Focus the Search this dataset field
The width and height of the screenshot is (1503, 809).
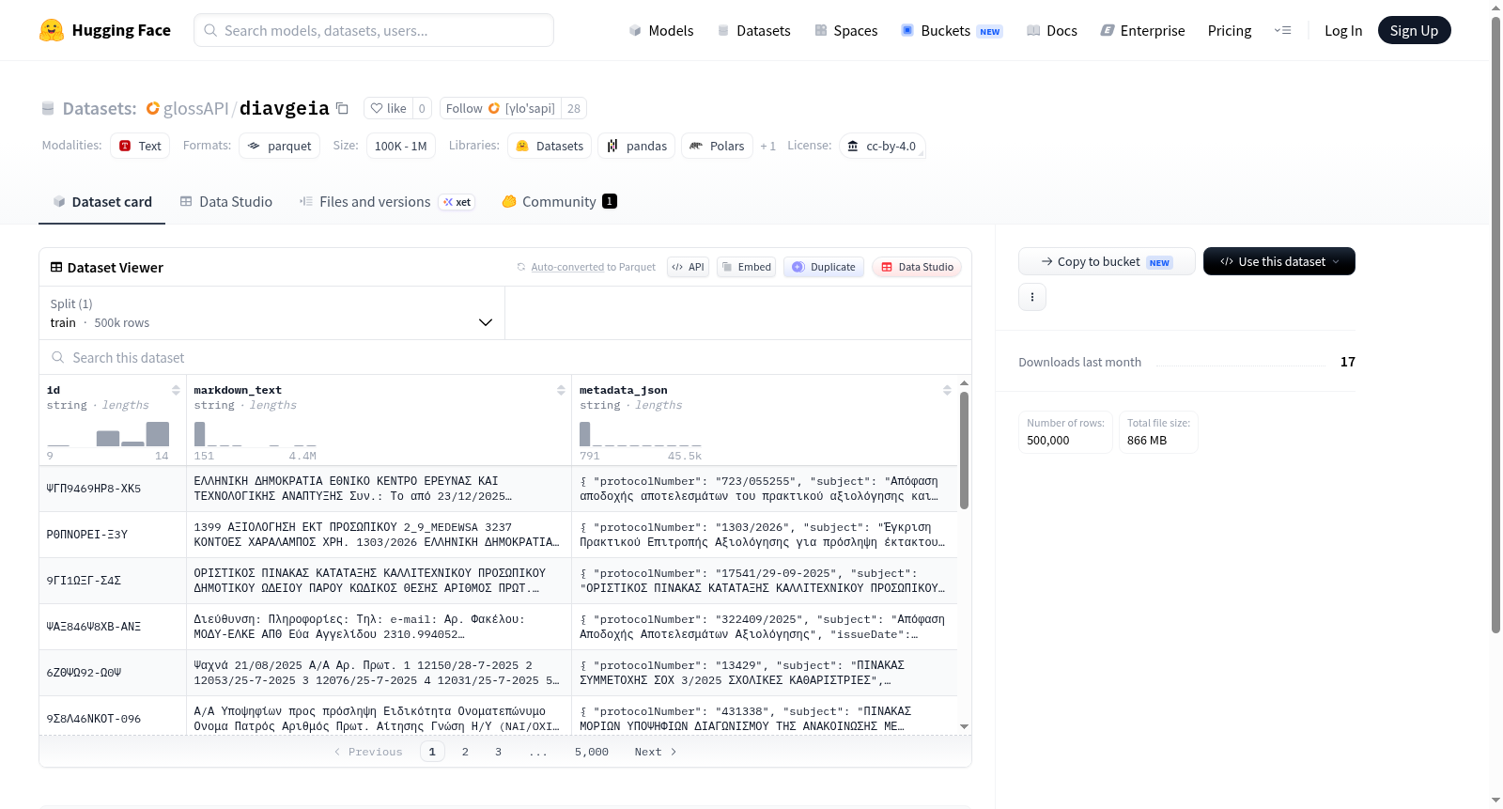pos(505,358)
